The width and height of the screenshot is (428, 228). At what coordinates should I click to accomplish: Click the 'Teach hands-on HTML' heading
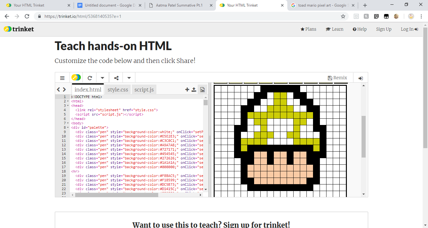point(113,46)
